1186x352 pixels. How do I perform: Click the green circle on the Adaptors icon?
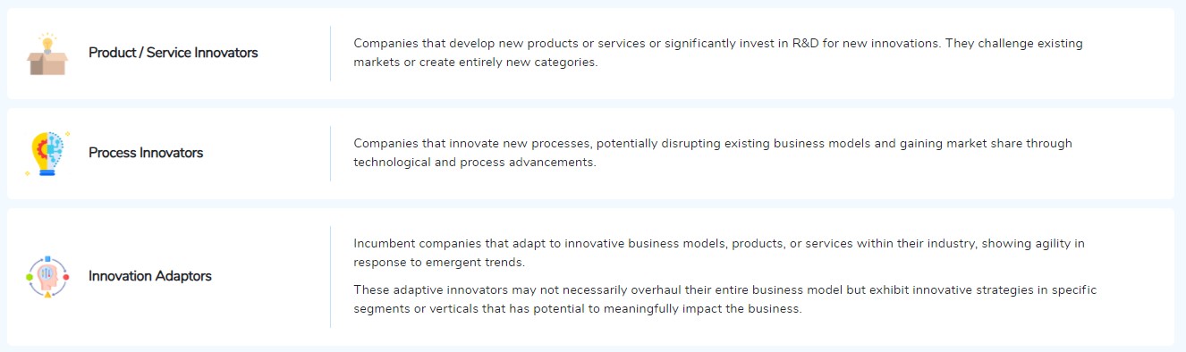click(30, 277)
